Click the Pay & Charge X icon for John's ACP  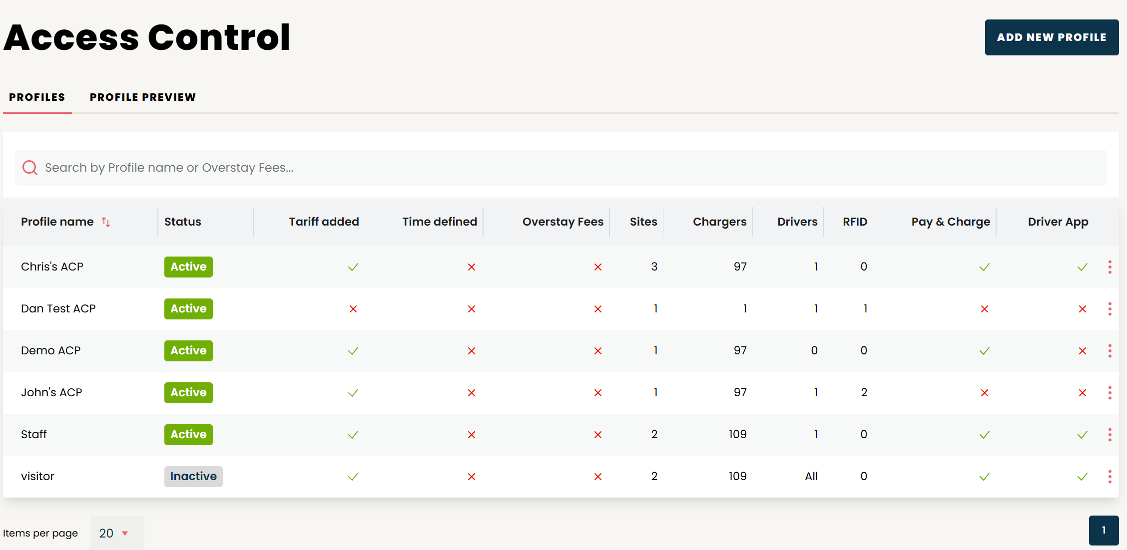point(984,392)
